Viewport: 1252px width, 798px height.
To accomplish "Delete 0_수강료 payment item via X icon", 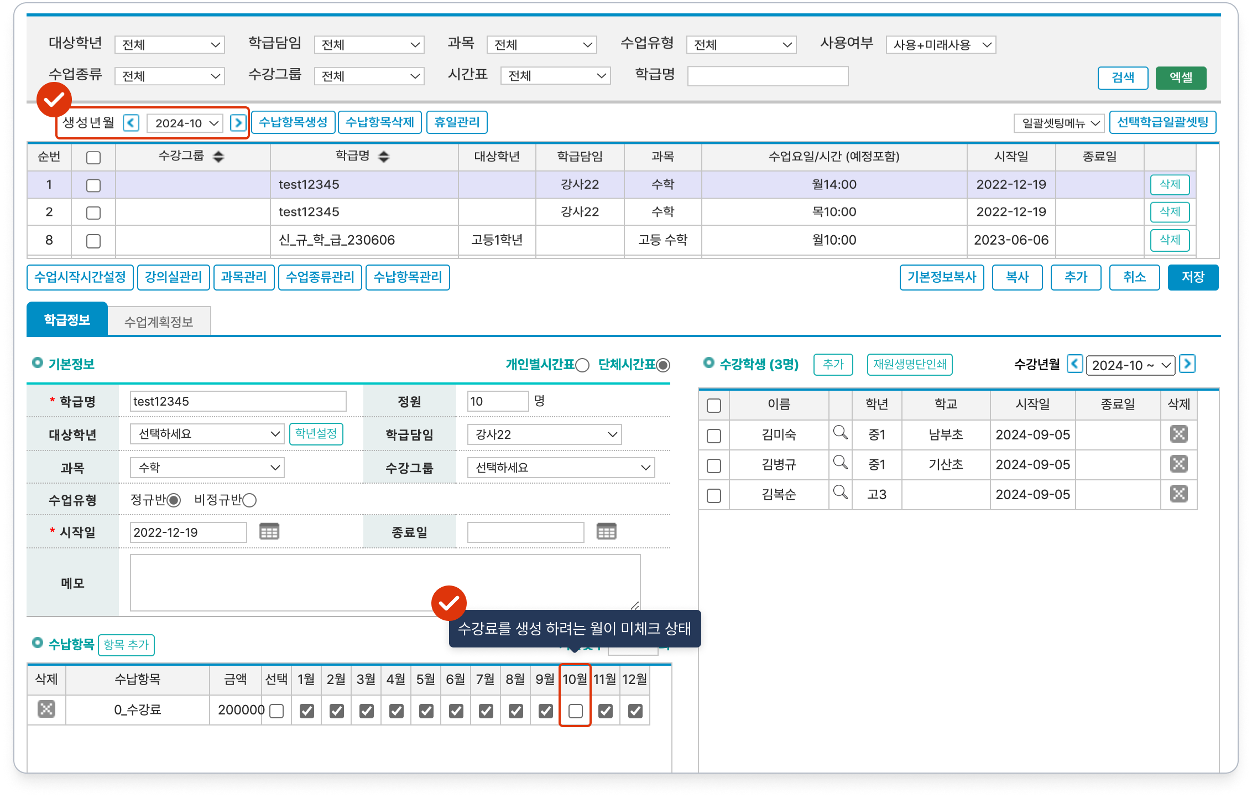I will click(46, 709).
